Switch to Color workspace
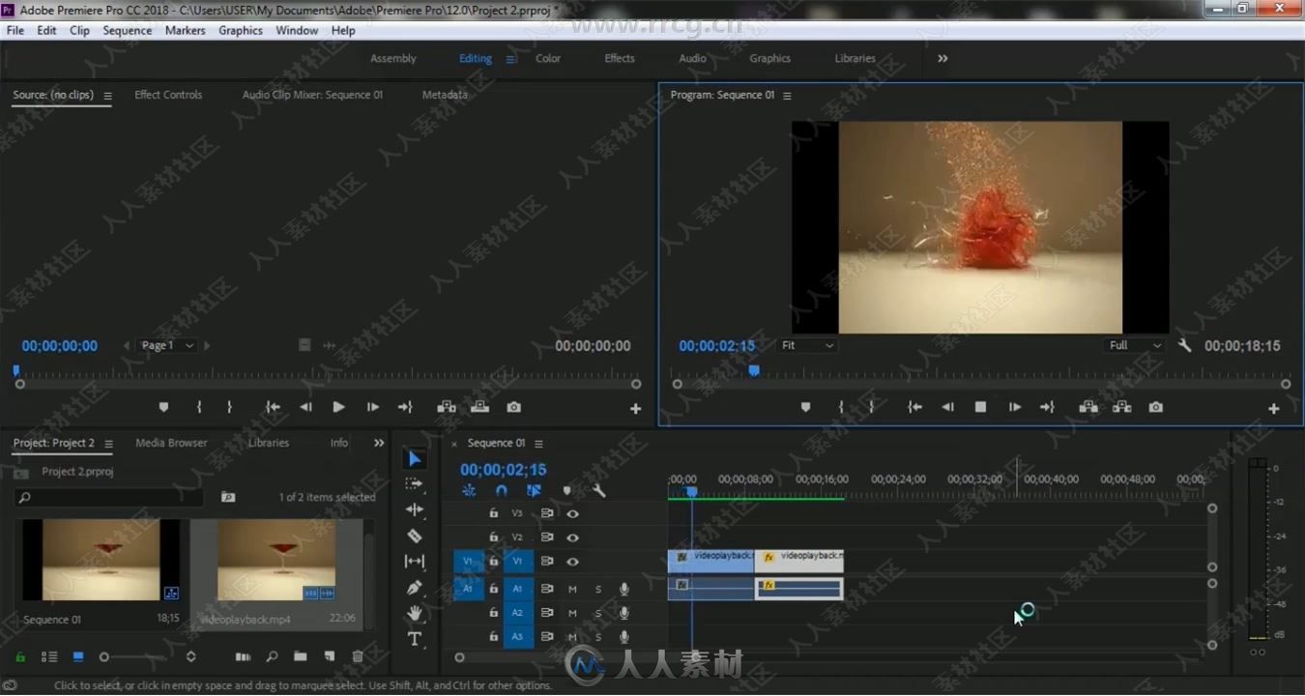Image resolution: width=1305 pixels, height=696 pixels. (548, 58)
